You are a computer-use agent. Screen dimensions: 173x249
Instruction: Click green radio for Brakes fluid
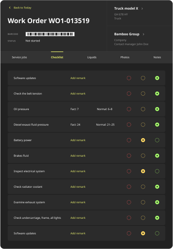(x=157, y=156)
